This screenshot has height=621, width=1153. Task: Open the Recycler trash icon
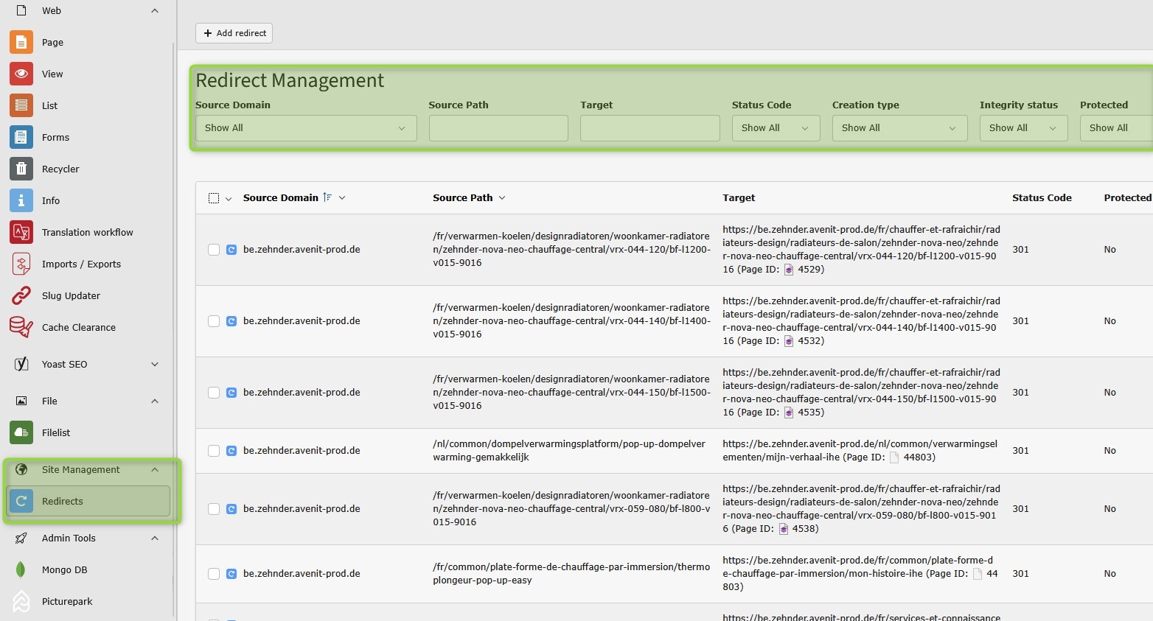coord(21,169)
